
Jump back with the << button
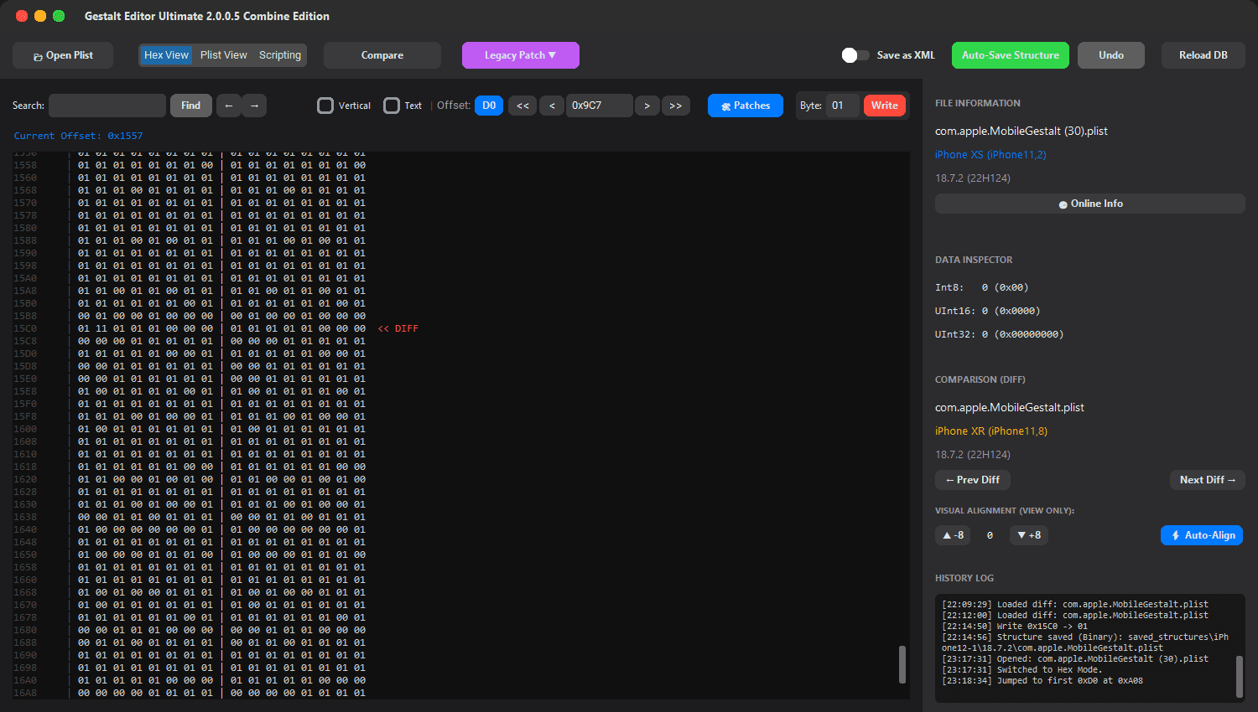point(522,106)
